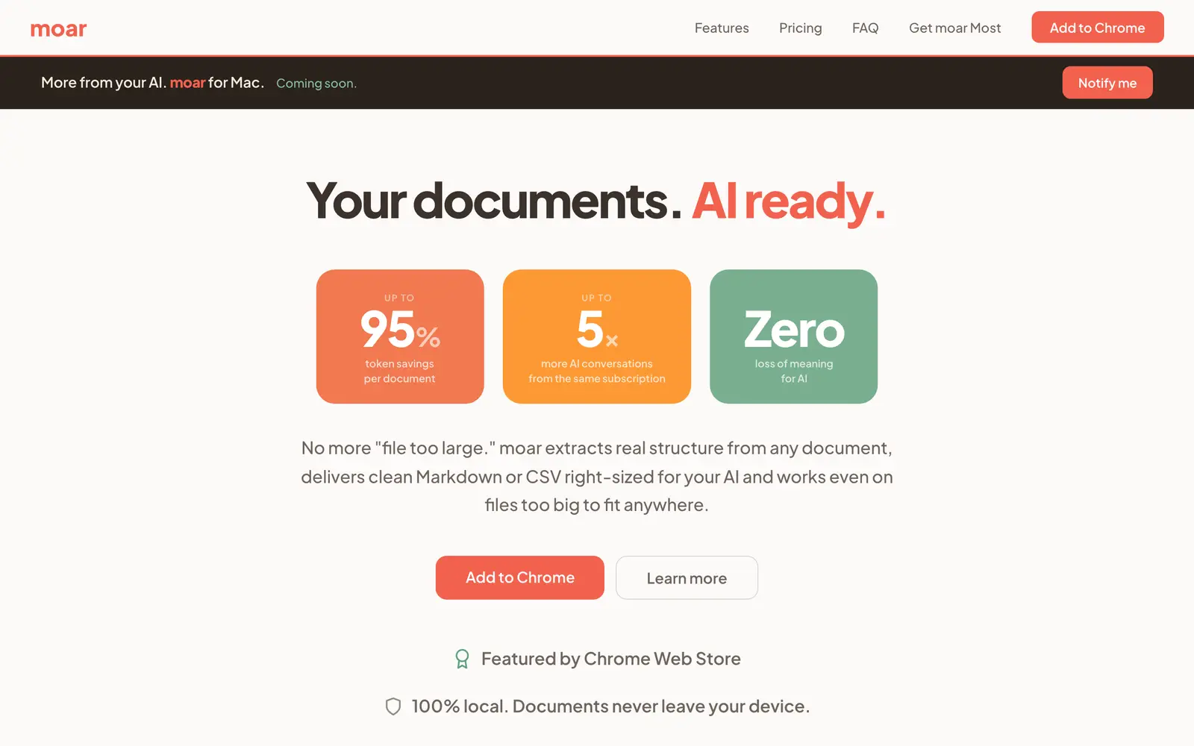Click the Notify me button
The image size is (1194, 746).
tap(1107, 83)
